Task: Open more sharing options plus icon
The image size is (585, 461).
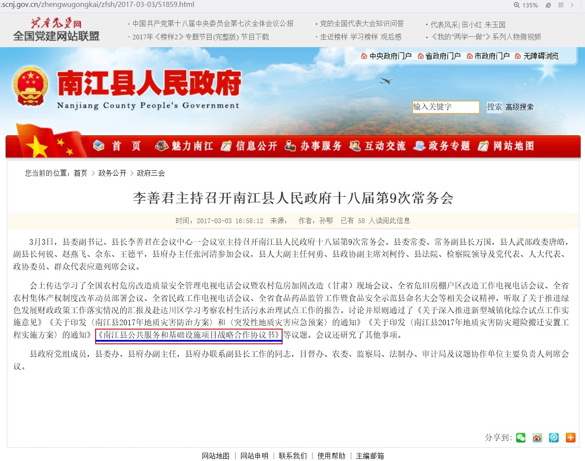Action: point(571,438)
